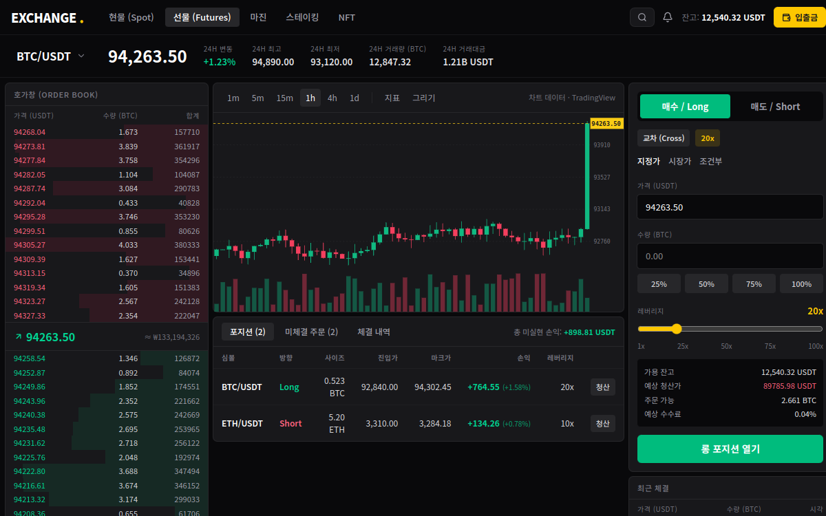Open the search icon in header

pyautogui.click(x=642, y=17)
